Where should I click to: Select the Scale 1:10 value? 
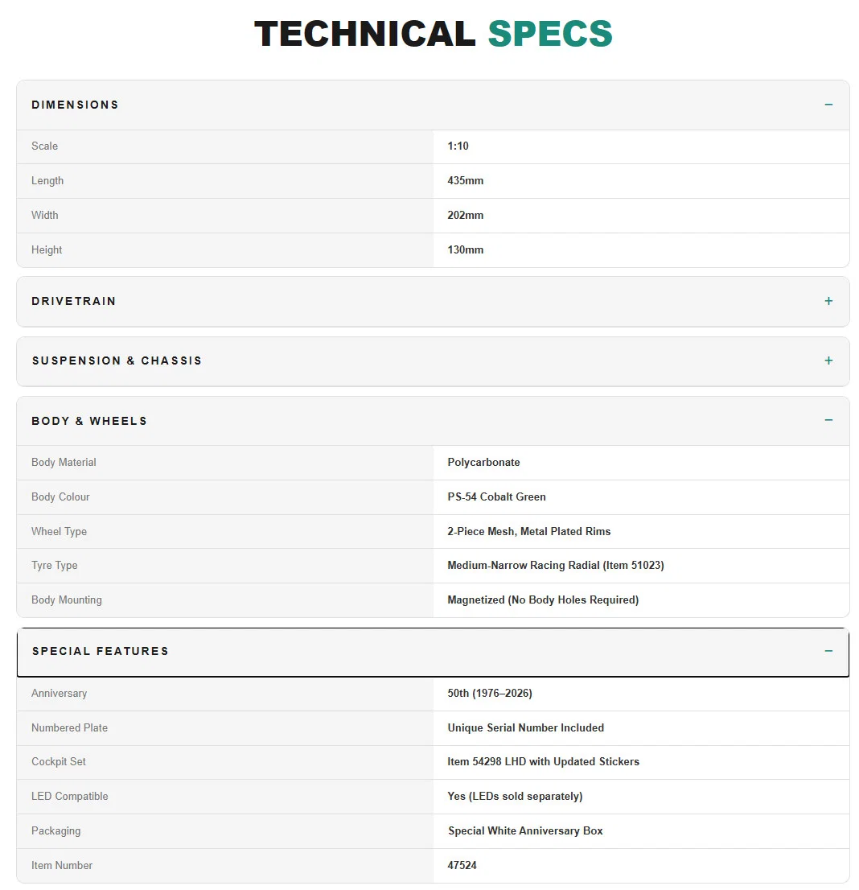pos(458,146)
